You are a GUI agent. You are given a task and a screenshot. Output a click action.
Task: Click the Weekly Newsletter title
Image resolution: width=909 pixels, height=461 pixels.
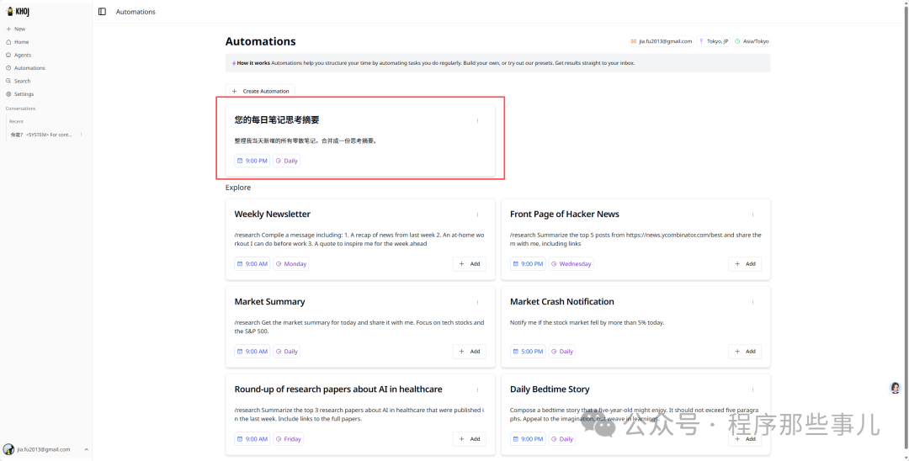tap(273, 215)
